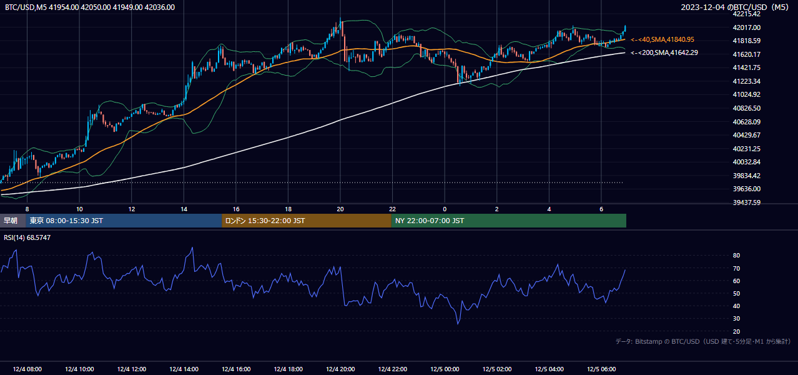The height and width of the screenshot is (375, 798).
Task: Click the 12/4 14:00 bottom time label
Action: coord(184,369)
